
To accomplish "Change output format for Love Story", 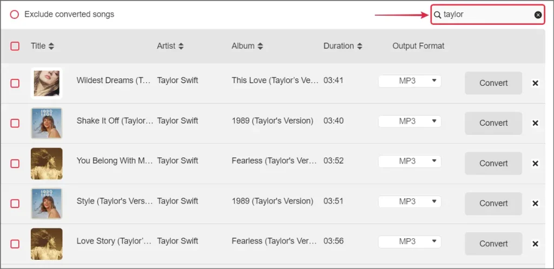I will click(410, 241).
